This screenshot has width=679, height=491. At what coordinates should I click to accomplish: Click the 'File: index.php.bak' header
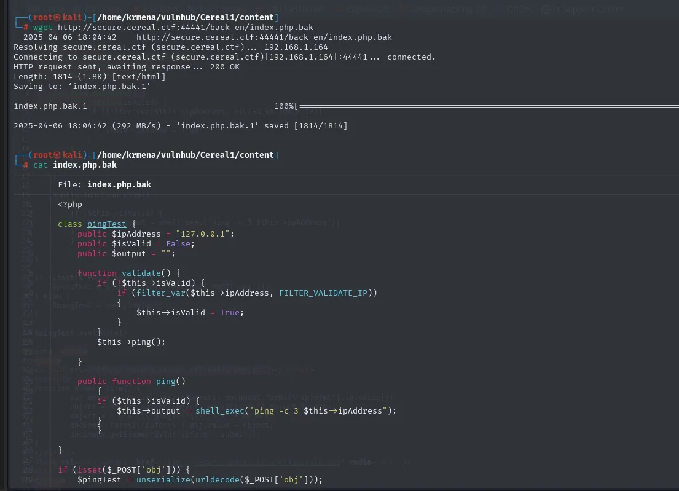[x=104, y=184]
